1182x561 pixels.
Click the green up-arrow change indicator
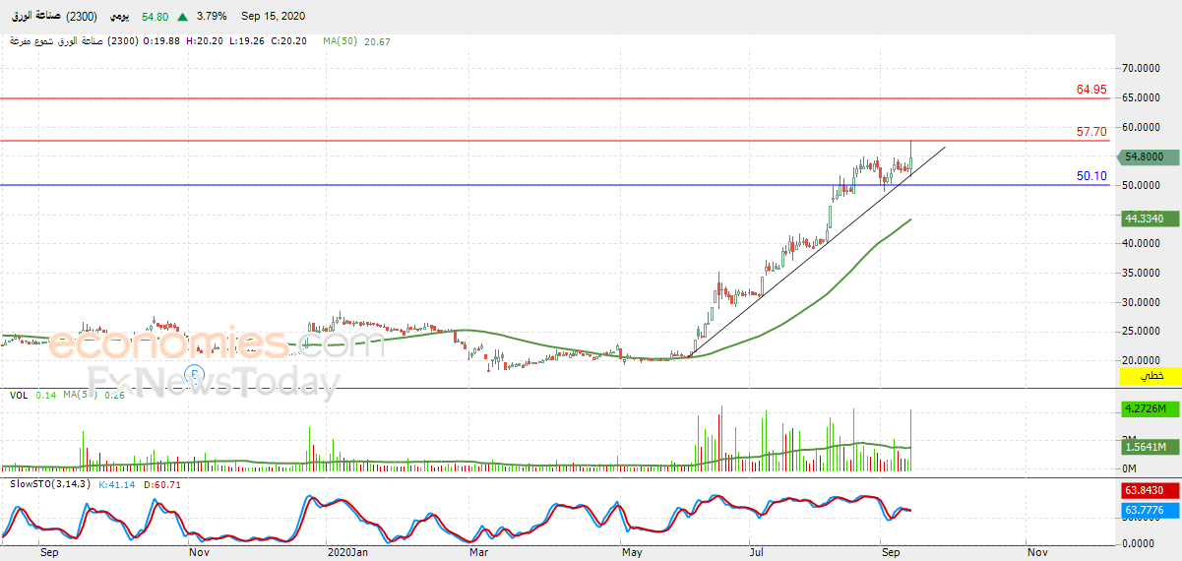point(182,17)
